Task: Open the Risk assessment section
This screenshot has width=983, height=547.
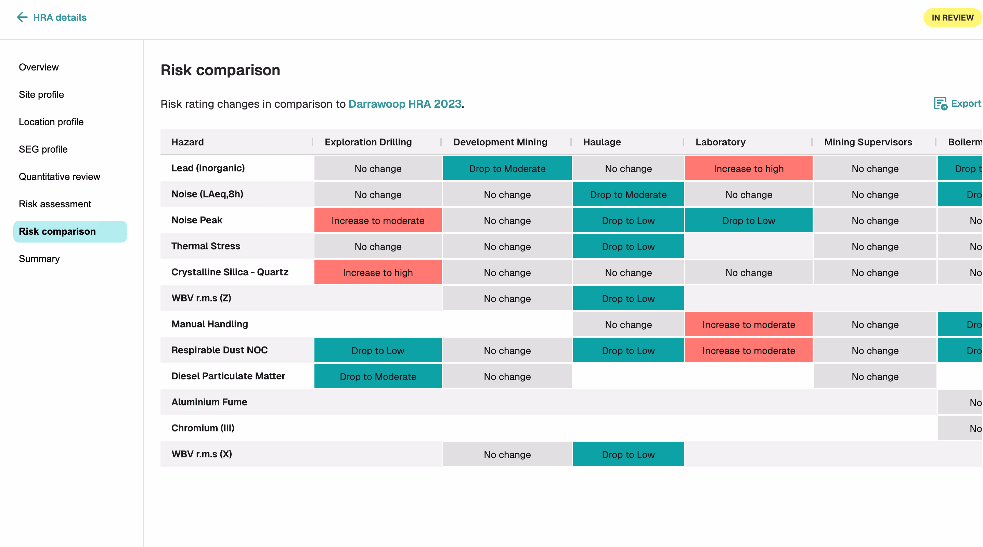Action: [x=54, y=204]
